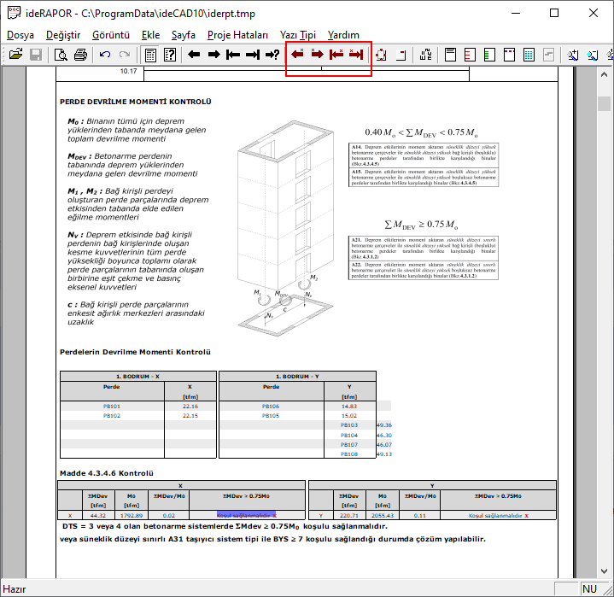Click the PB101 link in the BODRUM-X table

(x=112, y=407)
